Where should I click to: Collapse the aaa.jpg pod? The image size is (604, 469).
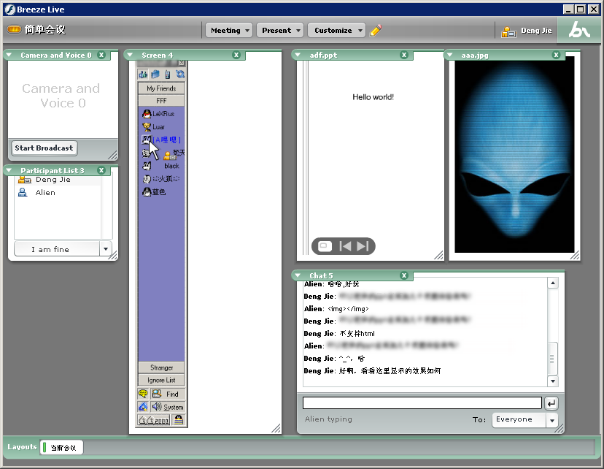click(450, 55)
